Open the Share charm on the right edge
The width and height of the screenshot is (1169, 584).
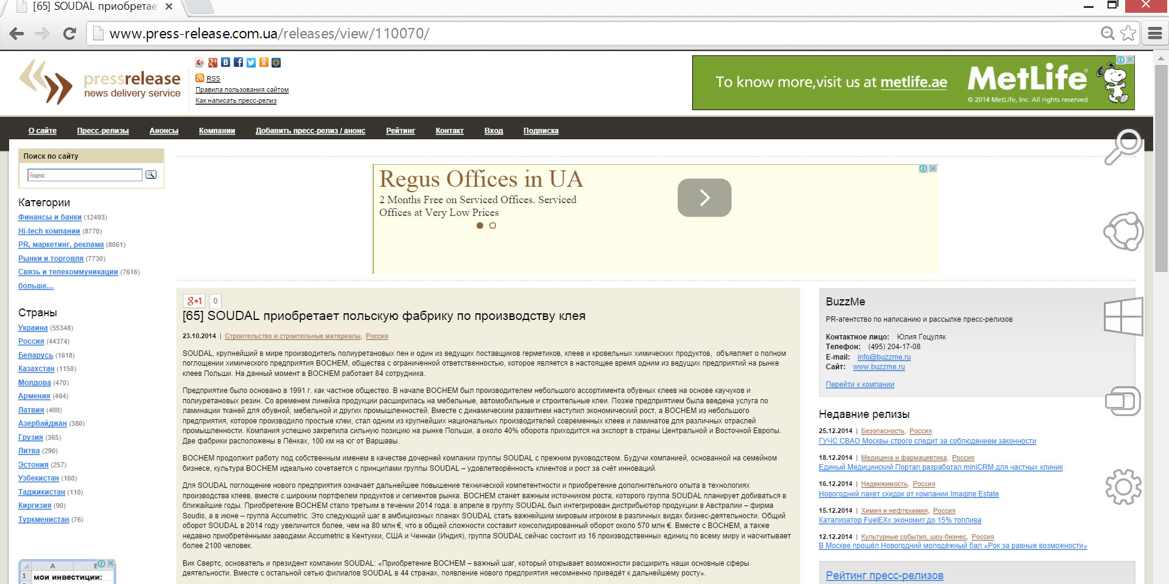coord(1123,231)
